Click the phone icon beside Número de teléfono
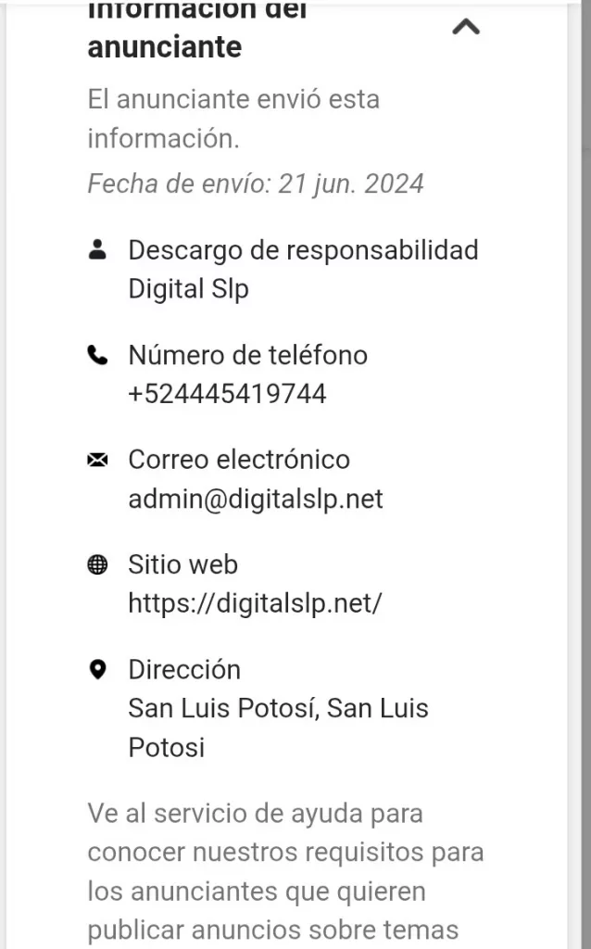The image size is (591, 949). pyautogui.click(x=97, y=355)
